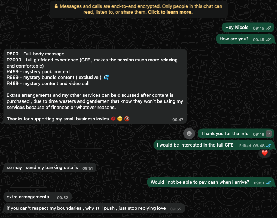Click the 09:47 timestamp on the price list
Image resolution: width=277 pixels, height=218 pixels.
coord(178,120)
